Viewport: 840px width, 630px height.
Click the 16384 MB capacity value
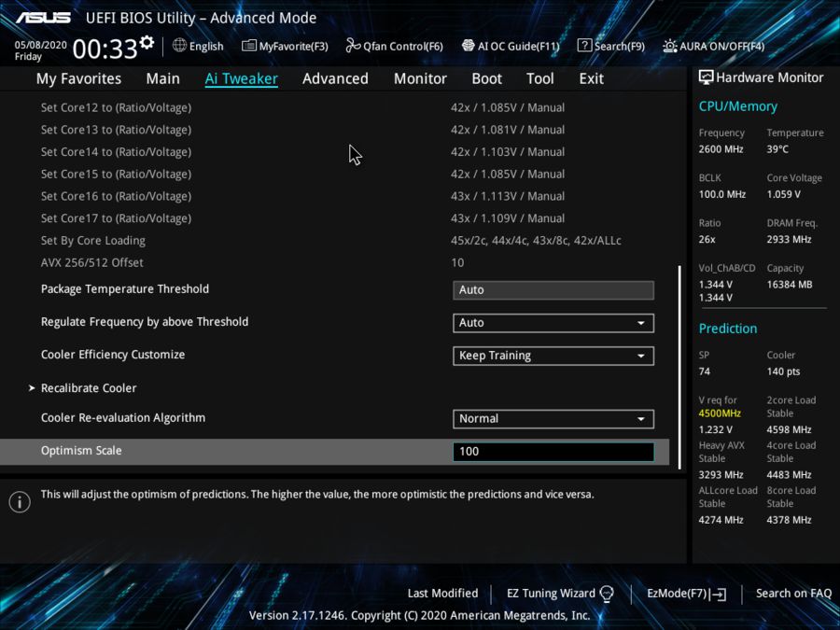point(789,284)
